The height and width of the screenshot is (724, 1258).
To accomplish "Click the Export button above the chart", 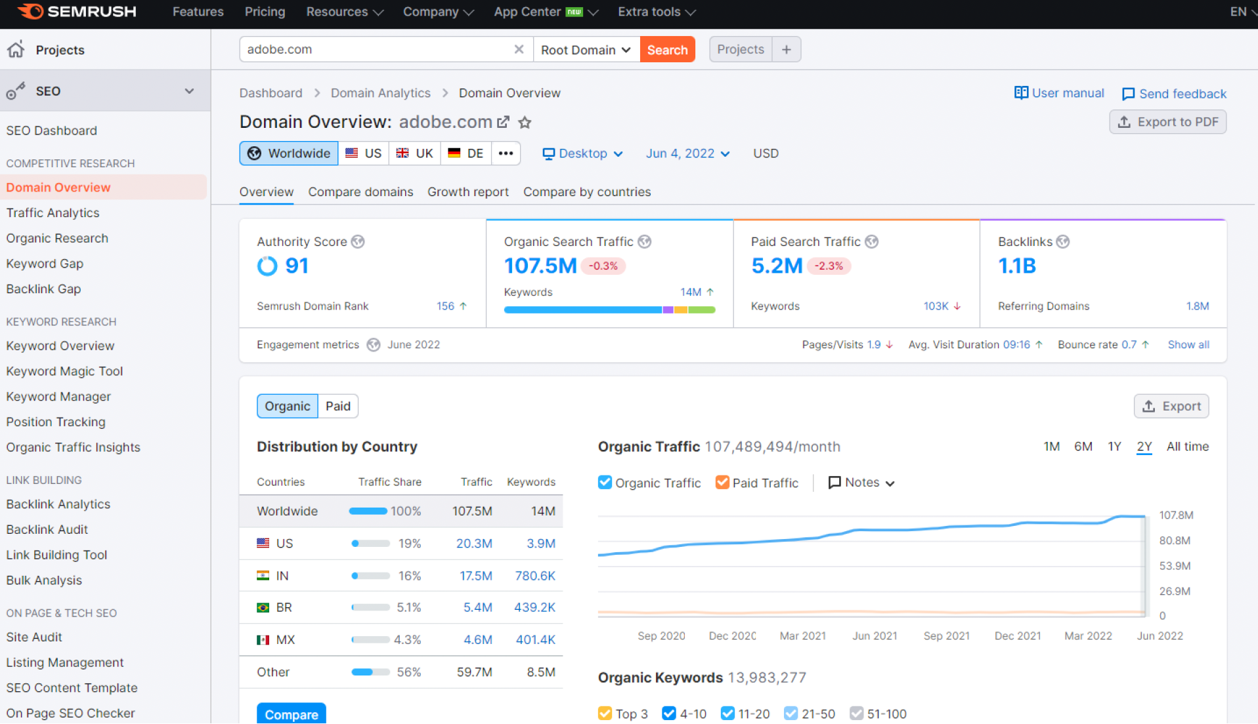I will pyautogui.click(x=1171, y=406).
